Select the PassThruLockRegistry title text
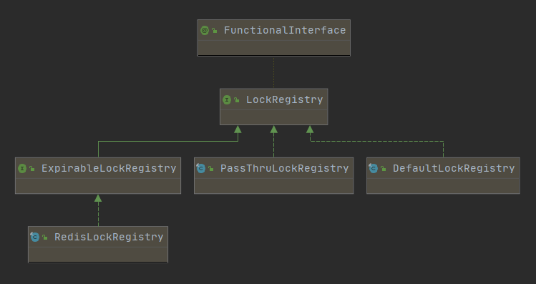This screenshot has width=536, height=284. [284, 169]
